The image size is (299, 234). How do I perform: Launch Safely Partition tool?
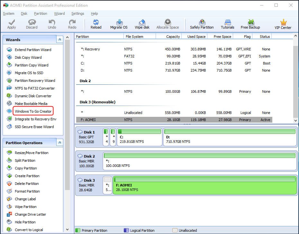(202, 24)
